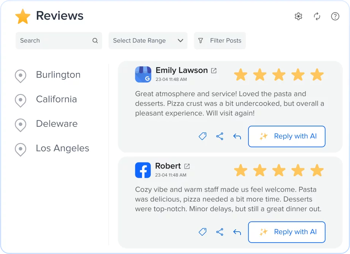Open Emily Lawson's Google review source icon
350x254 pixels.
click(143, 74)
